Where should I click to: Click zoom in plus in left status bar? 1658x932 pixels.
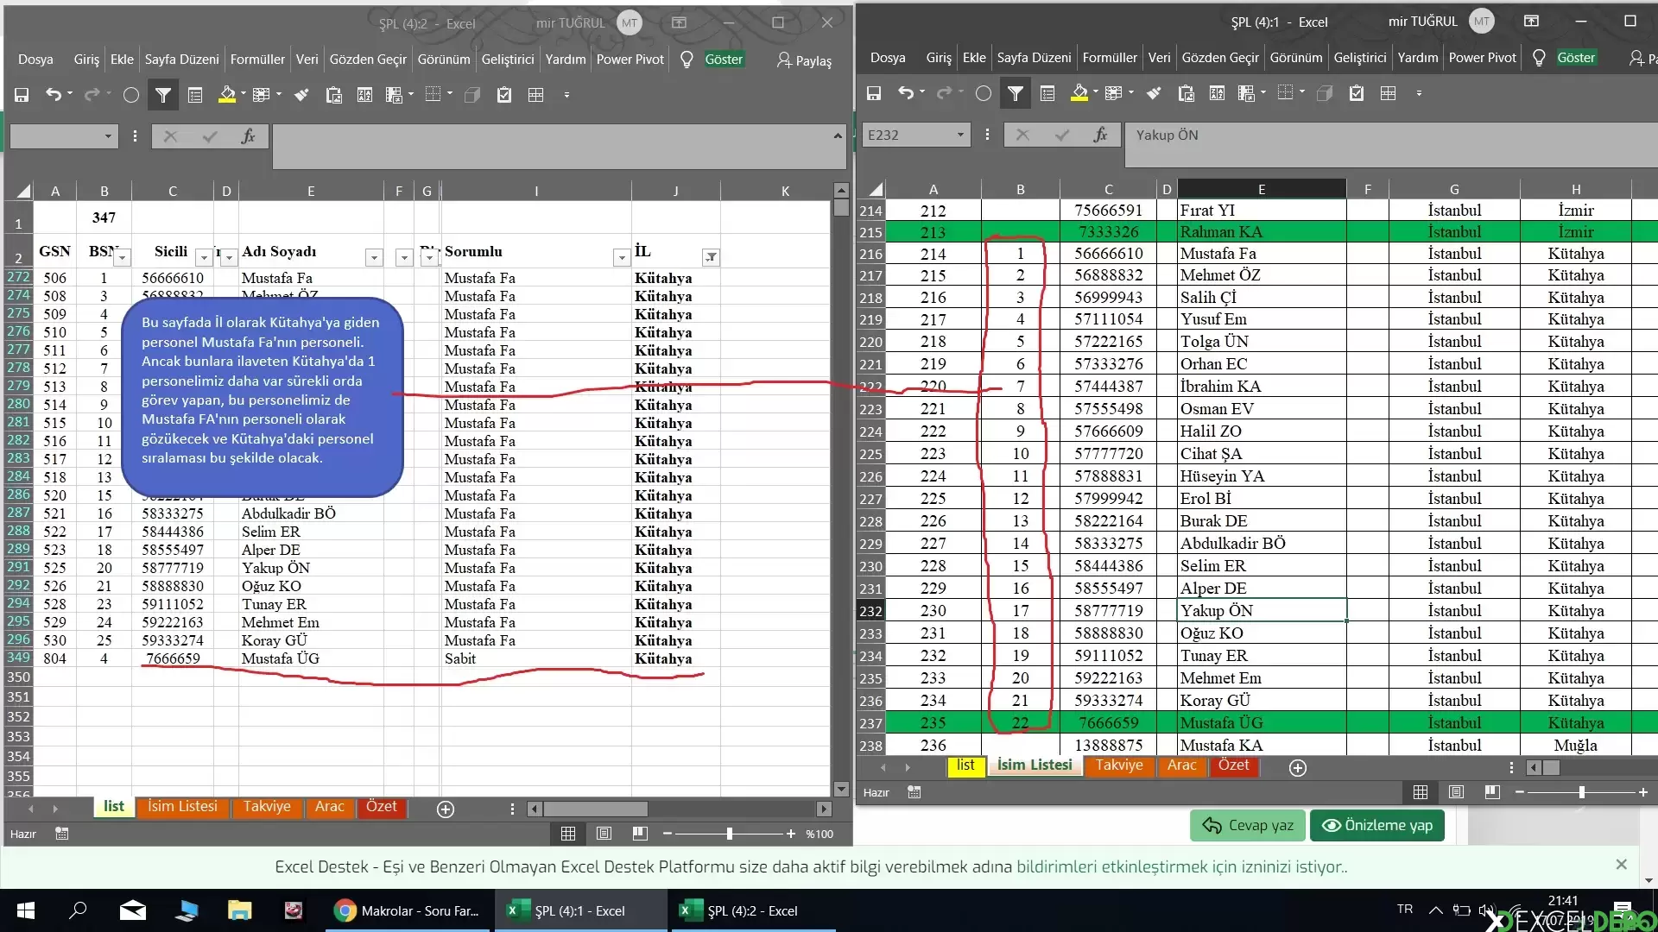pyautogui.click(x=790, y=834)
